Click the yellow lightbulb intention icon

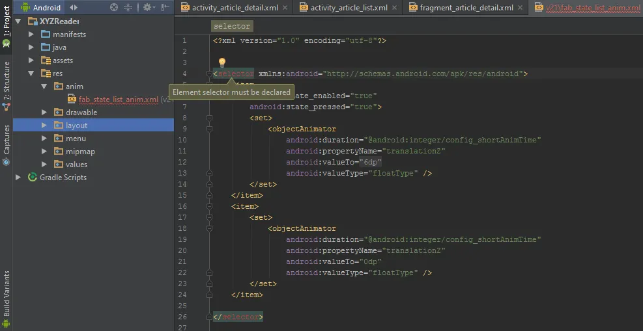[x=222, y=62]
